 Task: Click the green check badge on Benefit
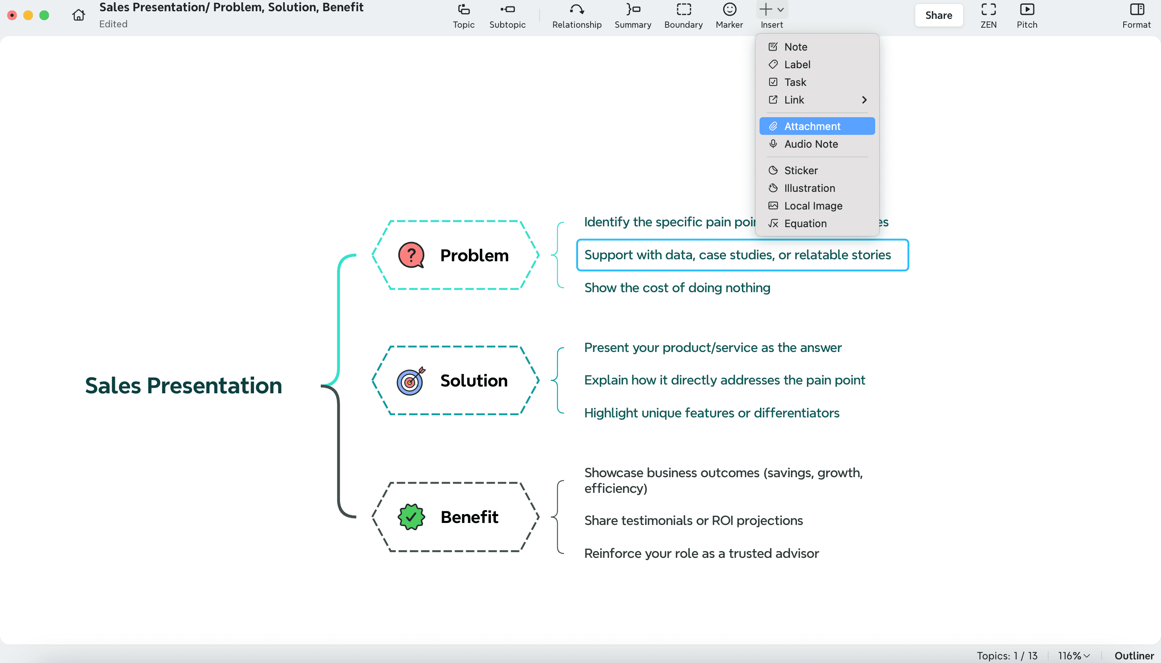(x=411, y=517)
